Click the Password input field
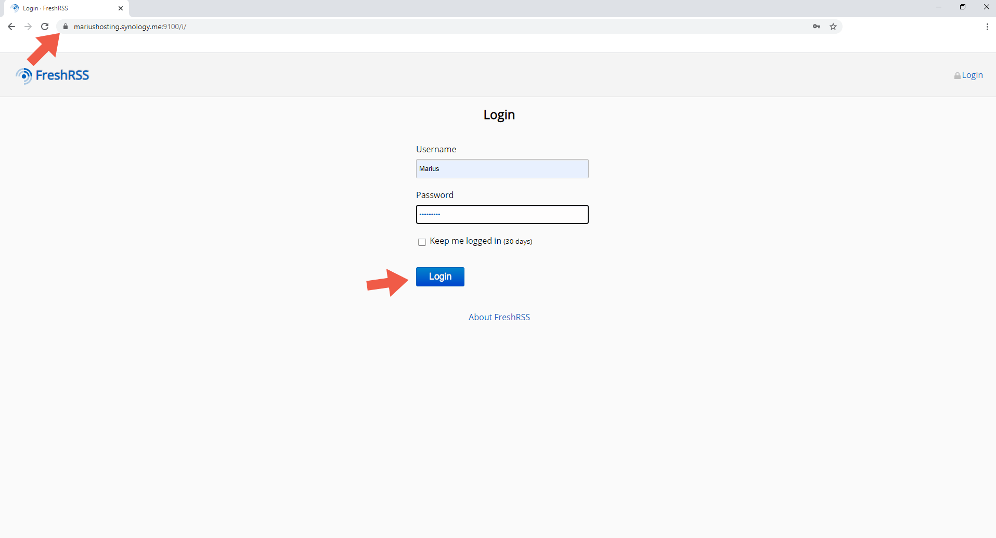Viewport: 996px width, 538px height. tap(502, 214)
